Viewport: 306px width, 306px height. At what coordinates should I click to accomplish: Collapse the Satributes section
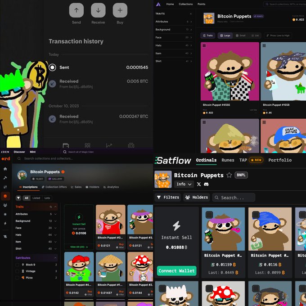point(55,258)
